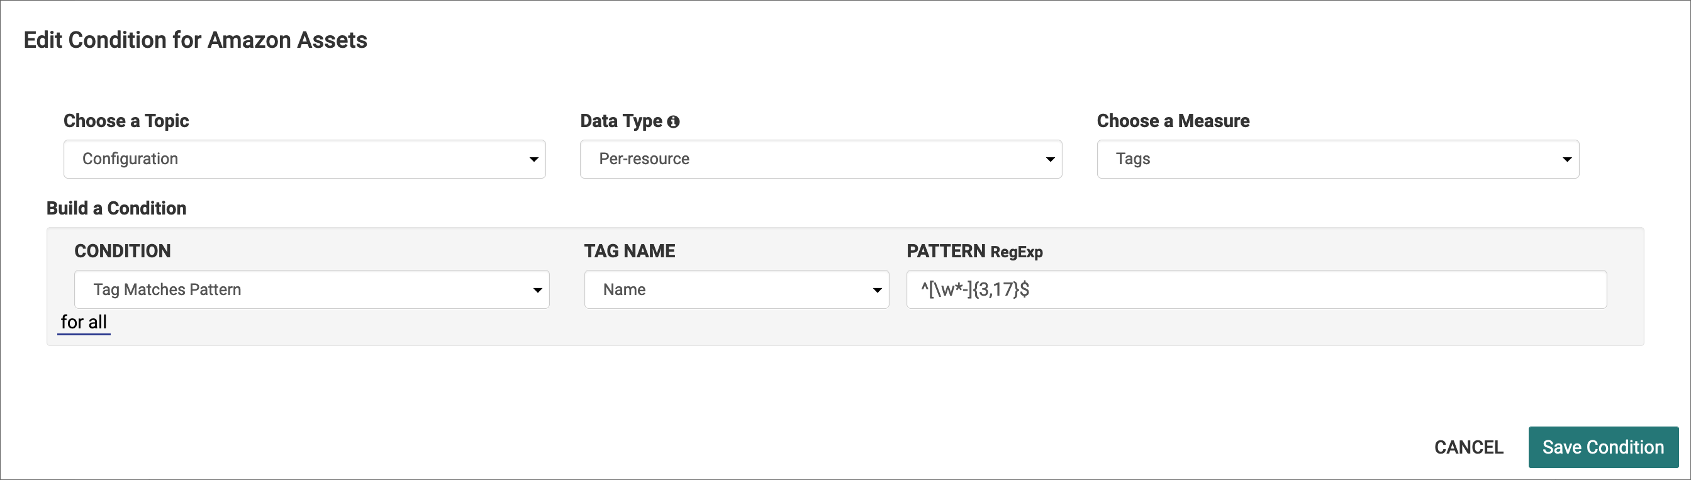Open the Choose a Measure dropdown
This screenshot has height=480, width=1691.
[x=1337, y=159]
